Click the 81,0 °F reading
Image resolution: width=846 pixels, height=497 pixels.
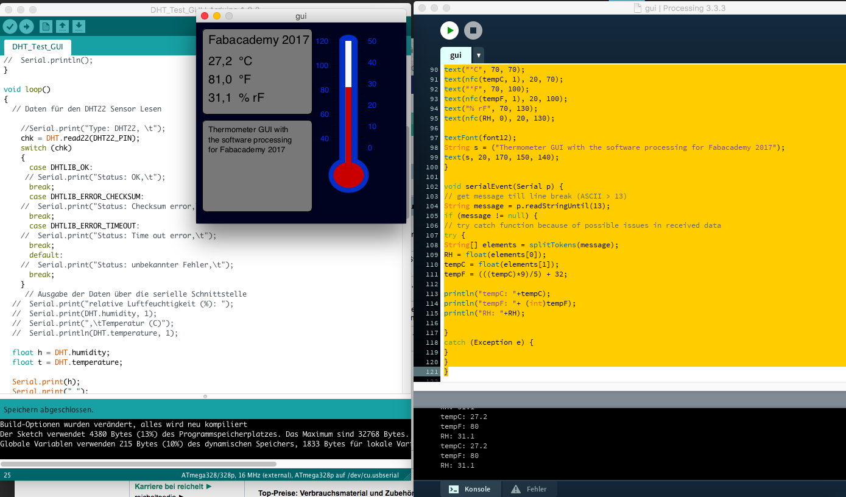(x=230, y=80)
